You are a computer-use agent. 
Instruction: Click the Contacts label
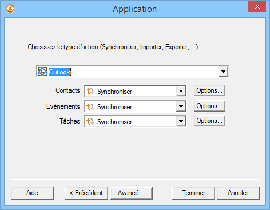pos(67,90)
